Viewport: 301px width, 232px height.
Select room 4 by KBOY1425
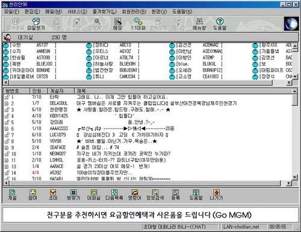coord(147,116)
